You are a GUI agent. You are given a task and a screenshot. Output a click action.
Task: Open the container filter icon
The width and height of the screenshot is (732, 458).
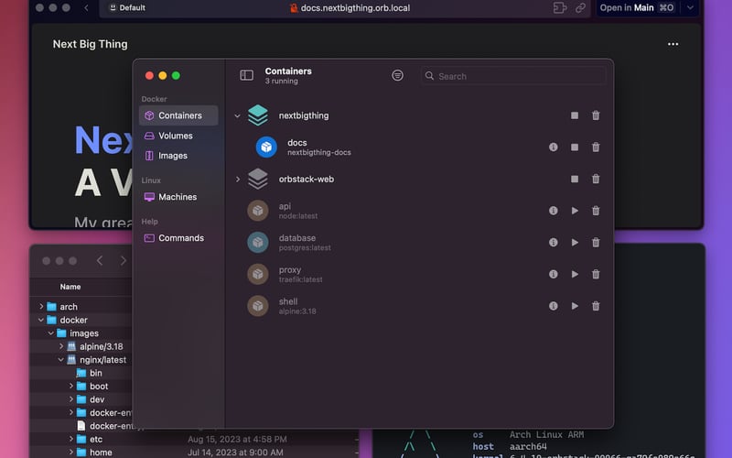tap(397, 75)
